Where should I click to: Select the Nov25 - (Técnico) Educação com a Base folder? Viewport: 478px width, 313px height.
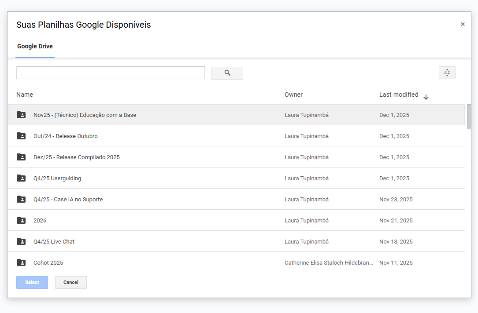click(85, 115)
